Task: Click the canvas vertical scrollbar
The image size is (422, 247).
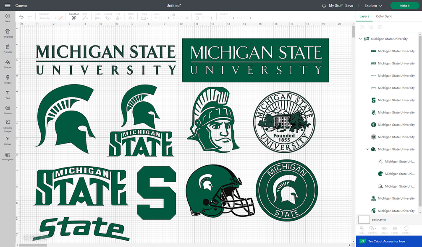Action: (353, 32)
